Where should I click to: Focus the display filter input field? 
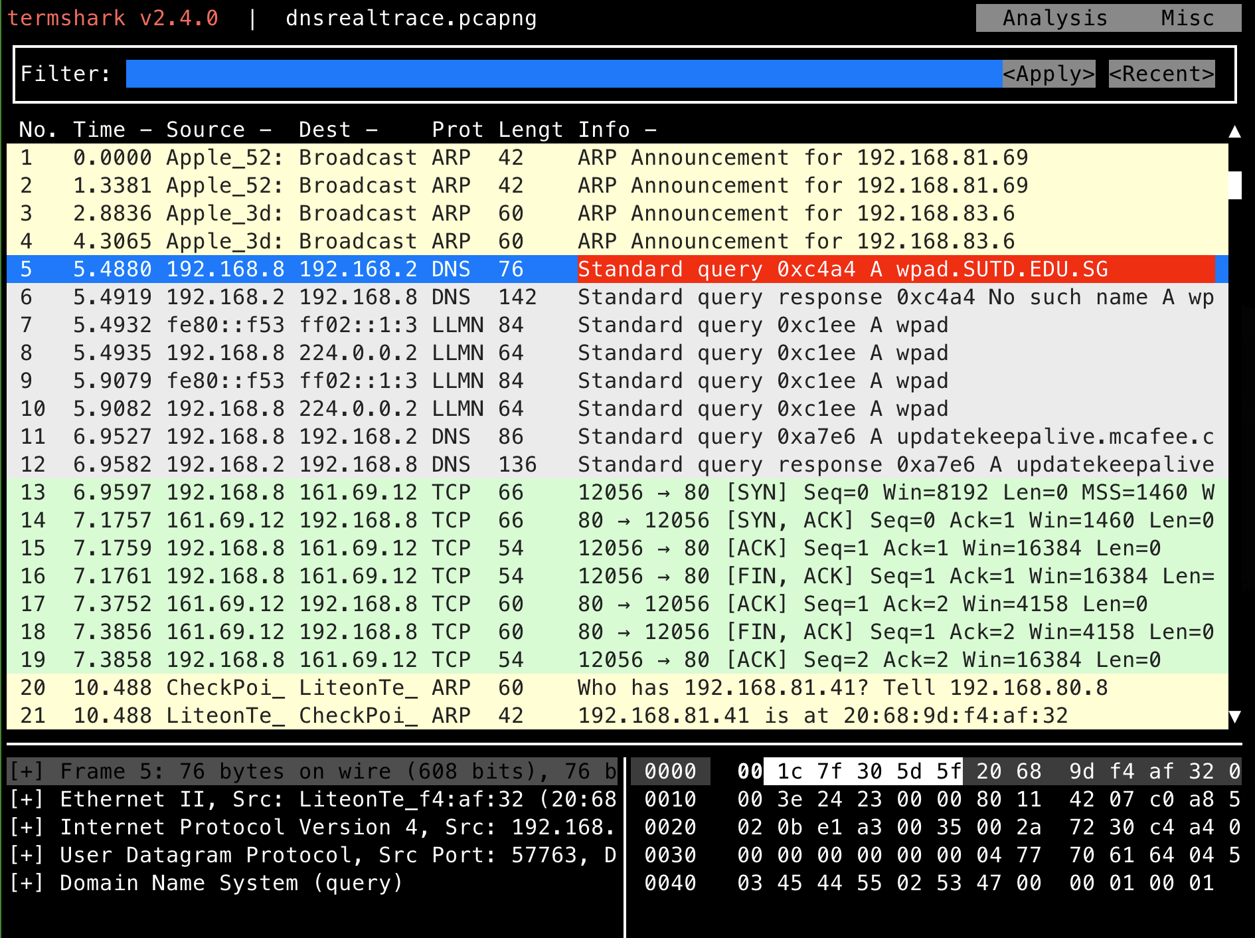(x=563, y=74)
